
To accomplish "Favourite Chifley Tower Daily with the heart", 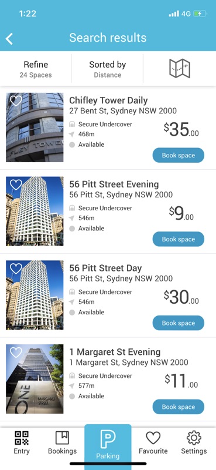I will coord(16,100).
